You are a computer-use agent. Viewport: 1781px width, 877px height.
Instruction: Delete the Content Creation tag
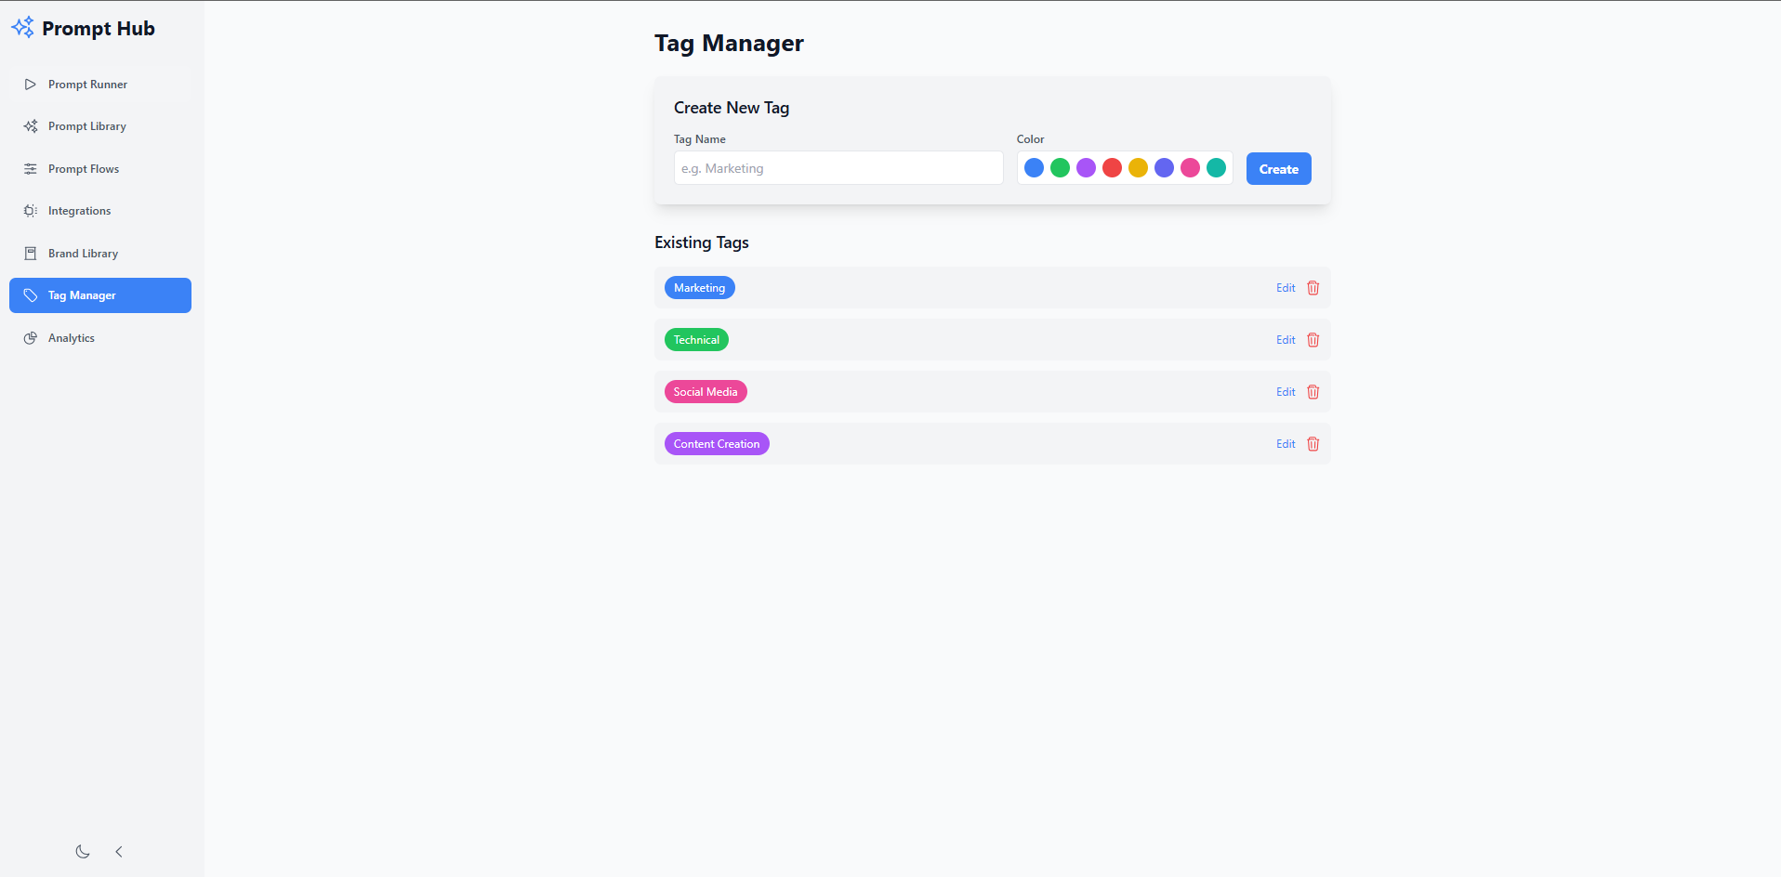1313,444
